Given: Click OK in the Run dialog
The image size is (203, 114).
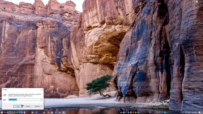Looking at the screenshot, I should click(18, 106).
